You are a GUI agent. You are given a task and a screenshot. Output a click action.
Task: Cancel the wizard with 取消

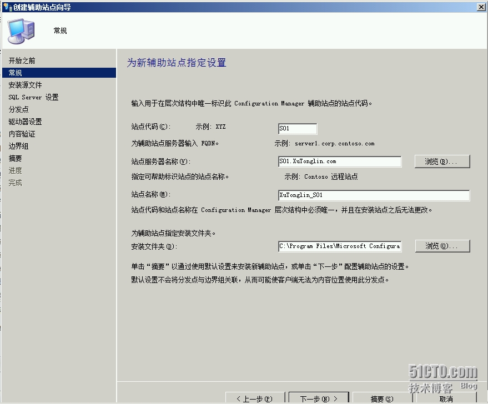pyautogui.click(x=446, y=398)
